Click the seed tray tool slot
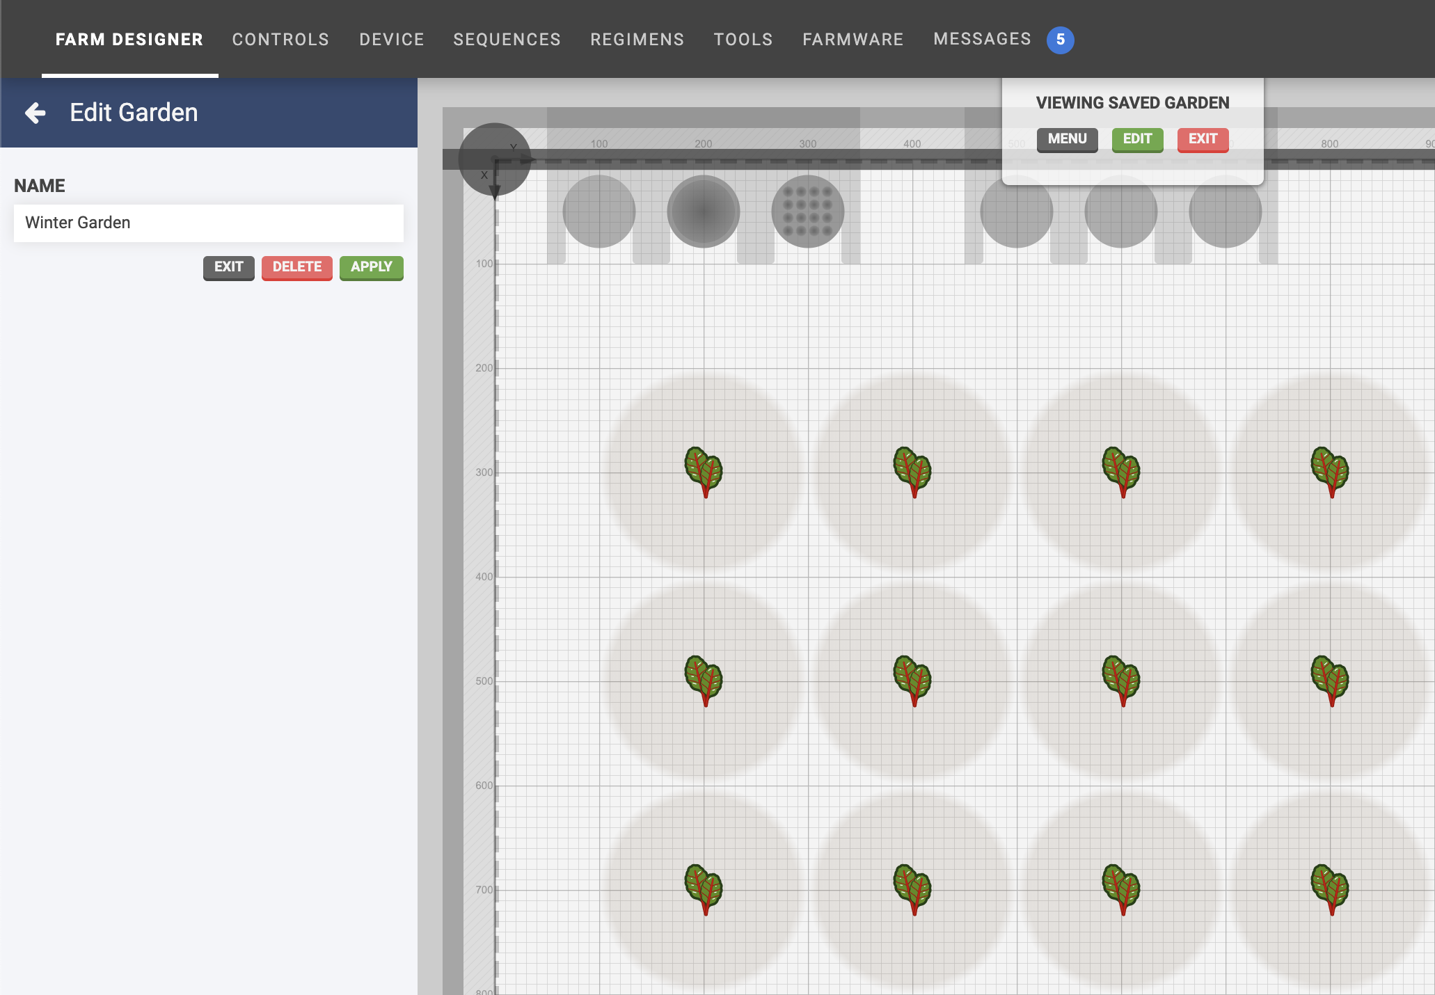 pos(807,212)
